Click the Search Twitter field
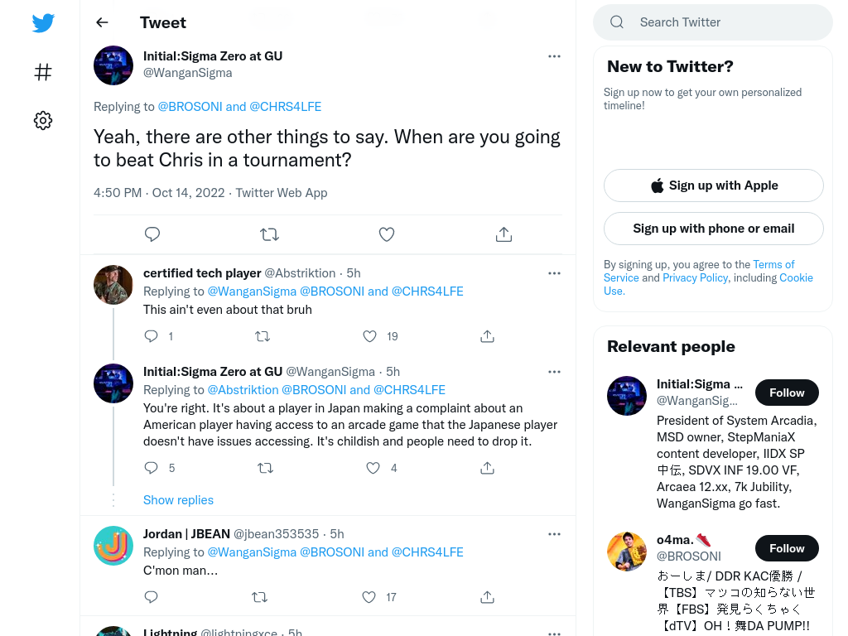 coord(713,22)
